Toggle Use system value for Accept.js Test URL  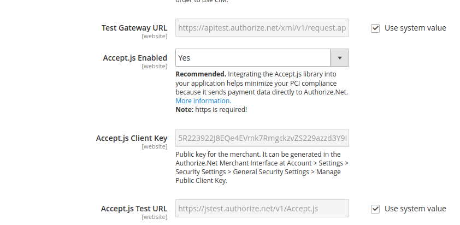[x=375, y=209]
